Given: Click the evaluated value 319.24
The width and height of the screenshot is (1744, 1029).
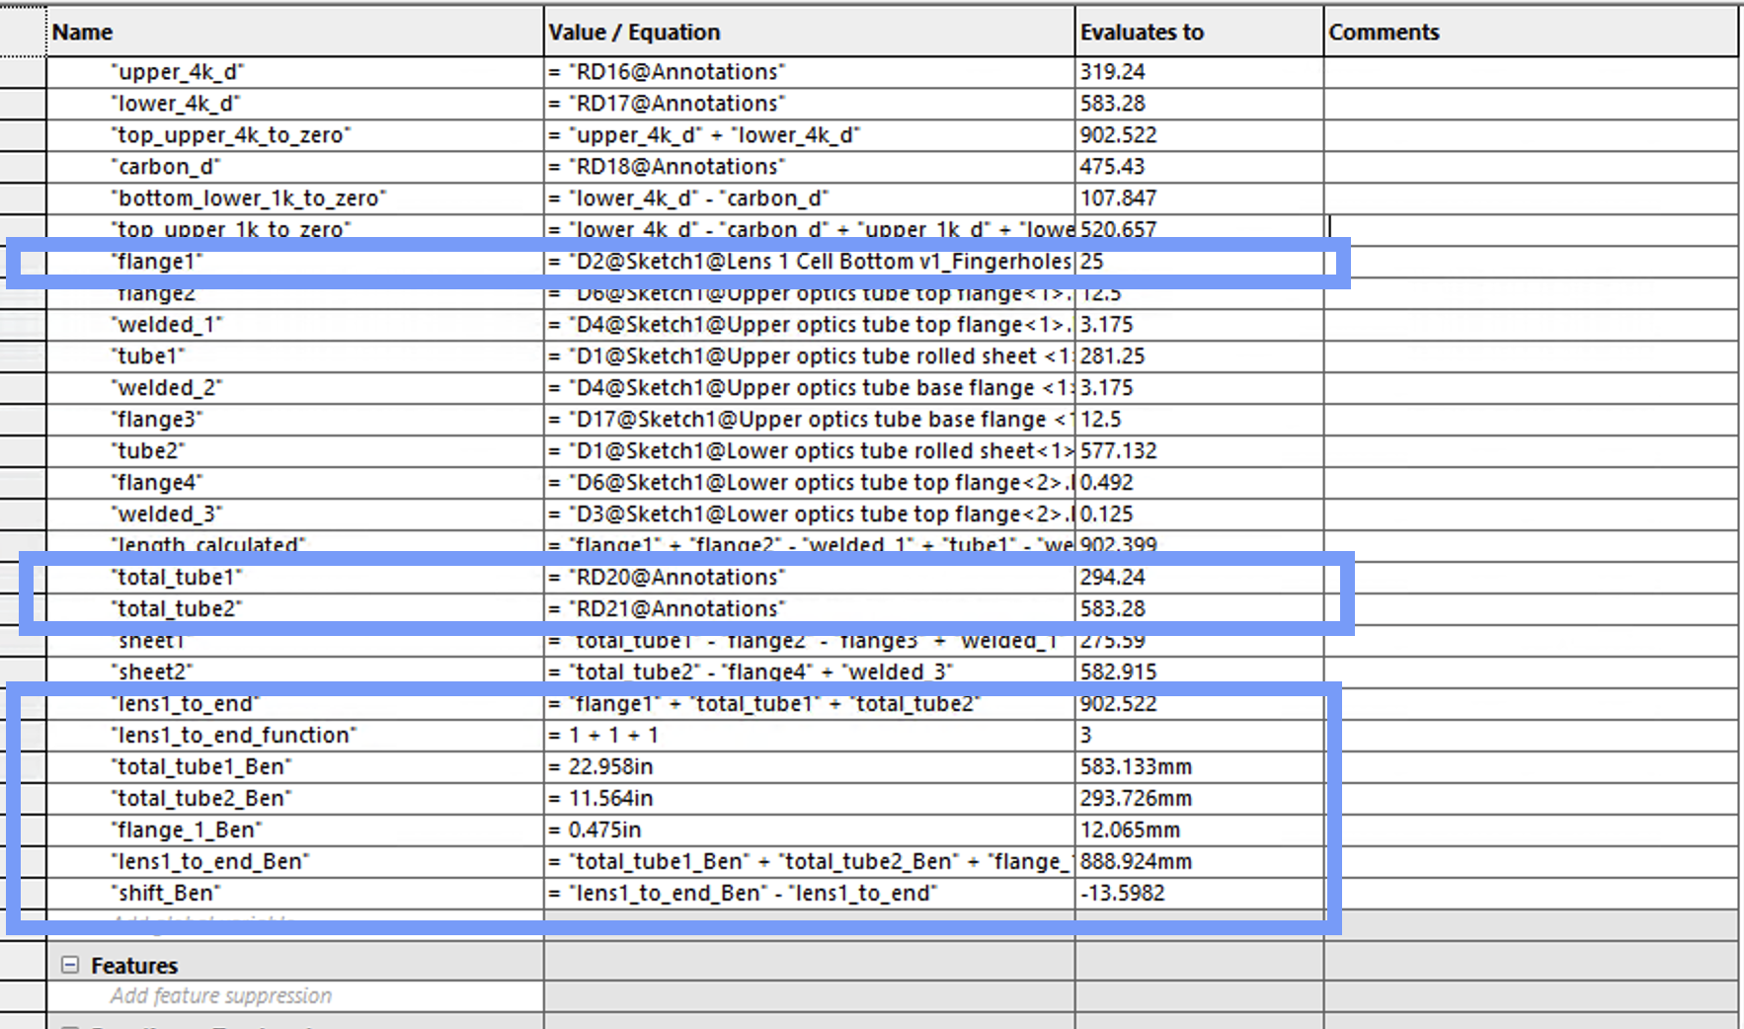Looking at the screenshot, I should click(1112, 72).
